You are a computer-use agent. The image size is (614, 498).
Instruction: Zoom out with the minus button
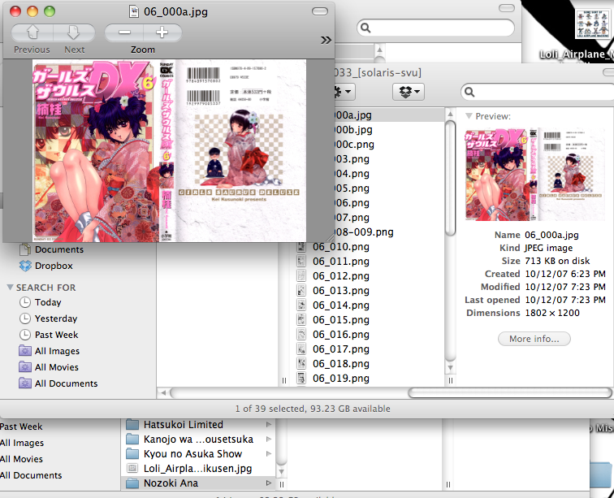pyautogui.click(x=124, y=32)
